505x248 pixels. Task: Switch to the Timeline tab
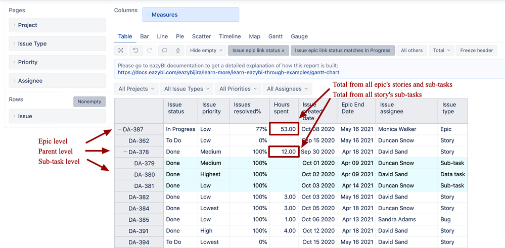(x=230, y=36)
